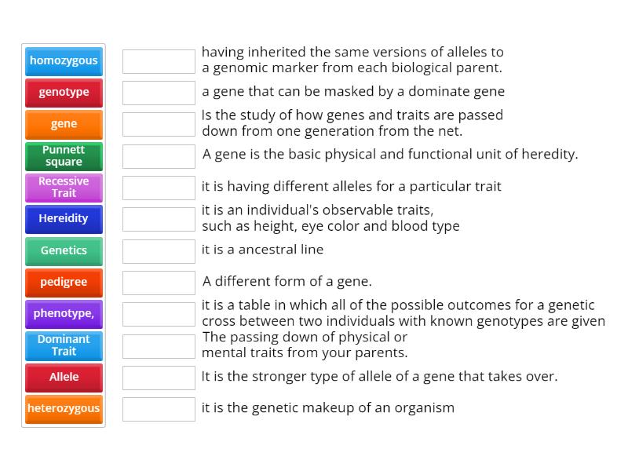Pick the heterozygous word tile
This screenshot has width=628, height=471.
click(x=63, y=409)
